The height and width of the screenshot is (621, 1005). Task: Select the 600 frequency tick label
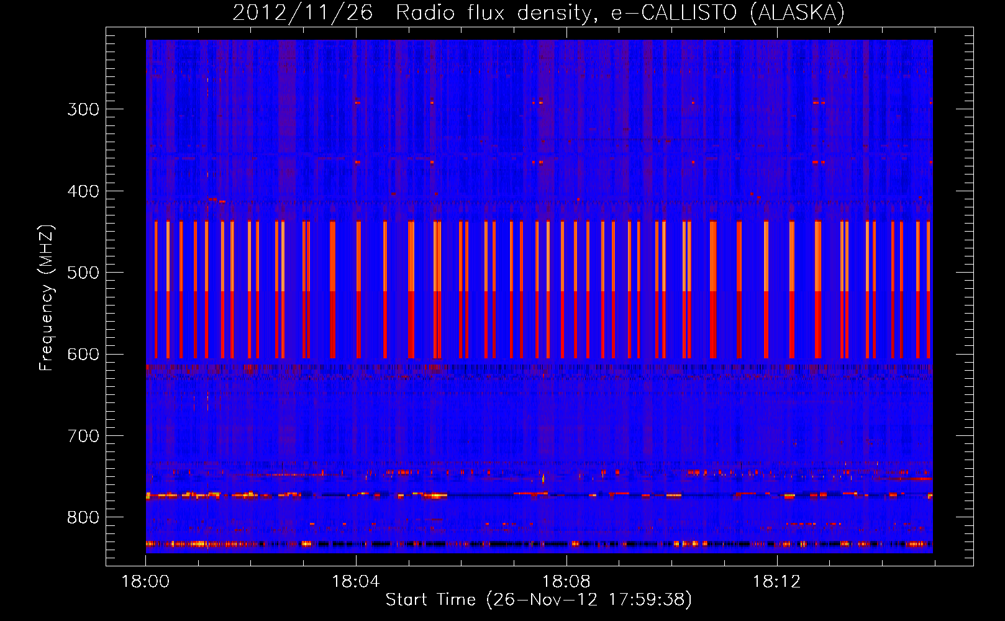coord(83,355)
